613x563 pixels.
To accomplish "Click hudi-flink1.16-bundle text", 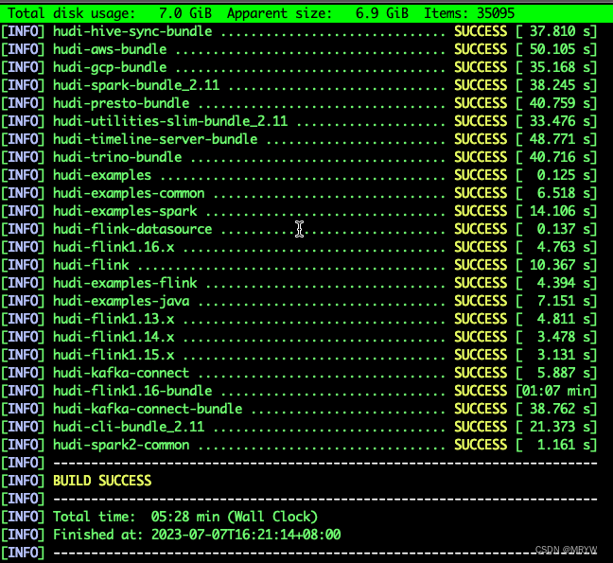I will (132, 392).
